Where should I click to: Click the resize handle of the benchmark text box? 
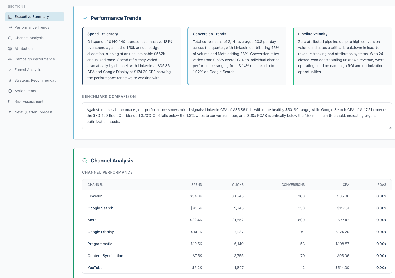point(390,128)
